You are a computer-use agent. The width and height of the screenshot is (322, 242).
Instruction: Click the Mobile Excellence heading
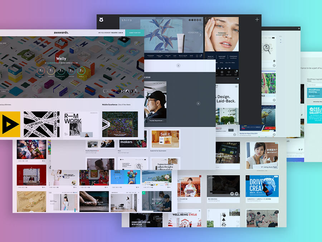pyautogui.click(x=110, y=105)
